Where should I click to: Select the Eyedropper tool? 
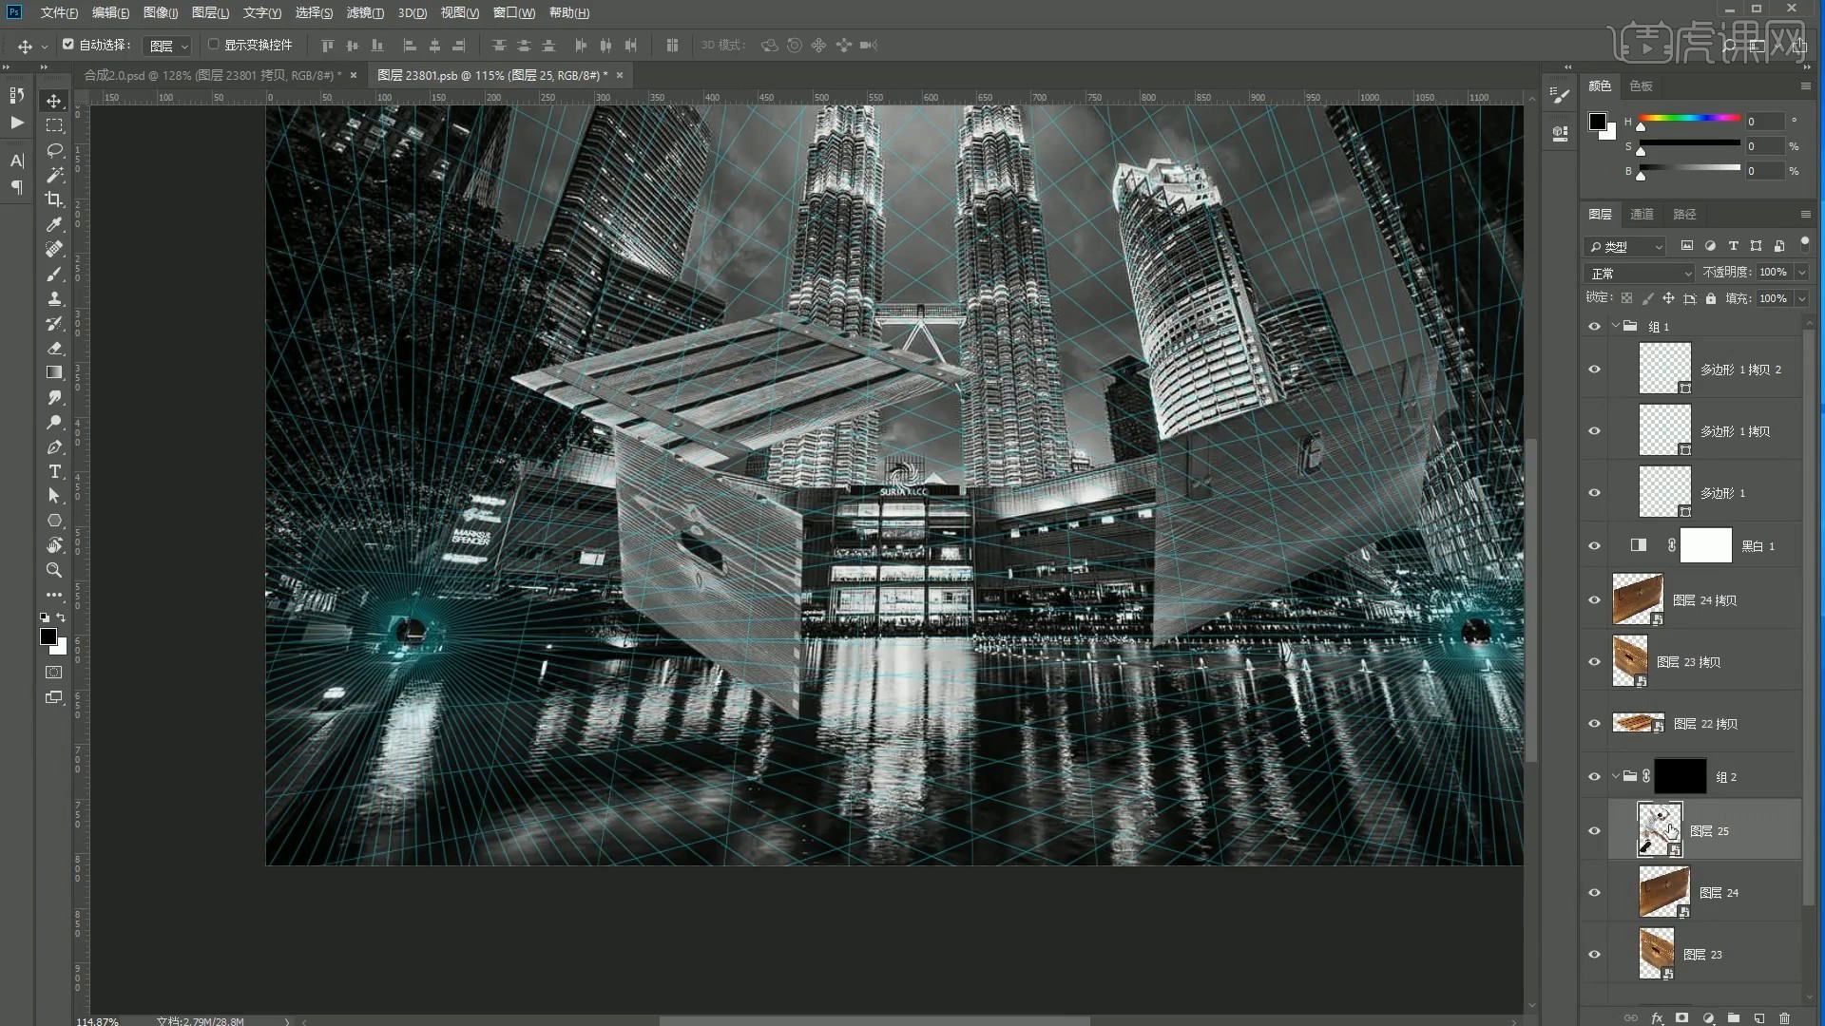pyautogui.click(x=54, y=224)
